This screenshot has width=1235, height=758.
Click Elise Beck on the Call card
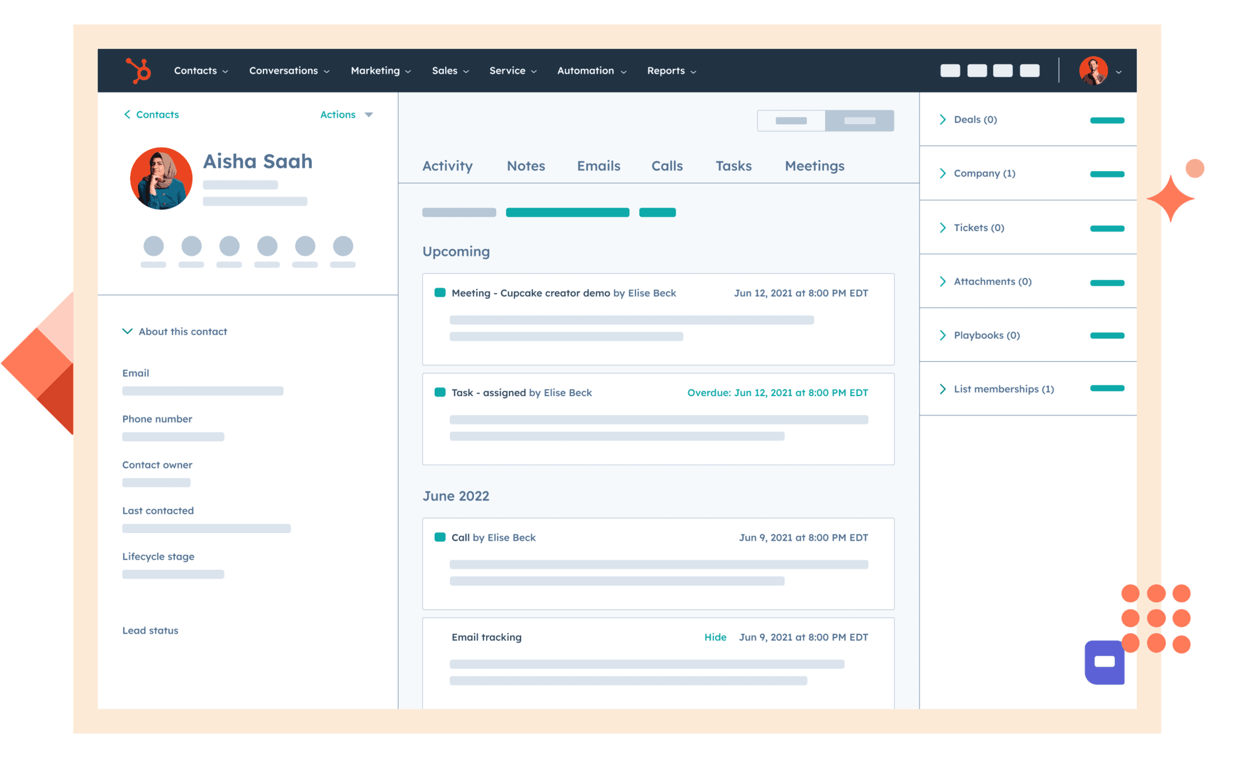pyautogui.click(x=511, y=537)
